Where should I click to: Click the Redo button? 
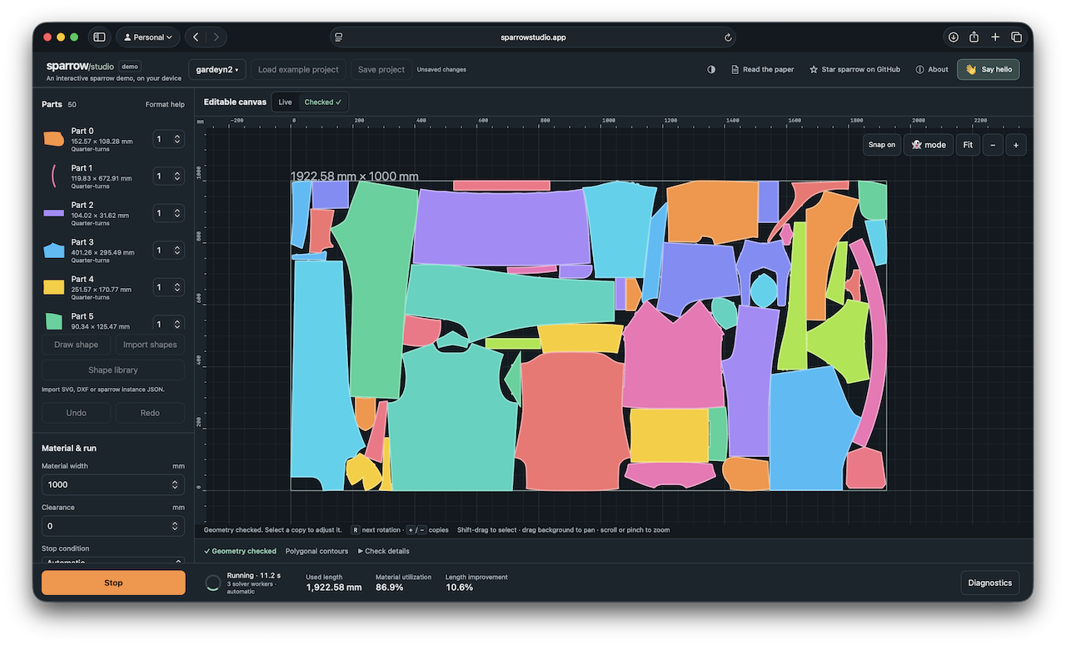point(150,413)
